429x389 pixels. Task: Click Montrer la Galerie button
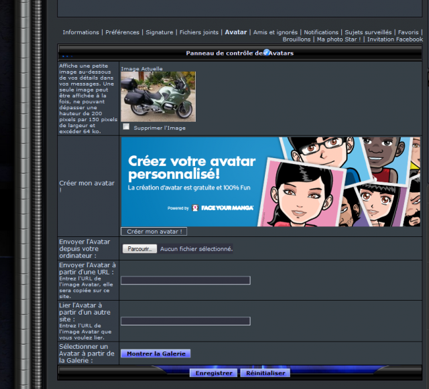[x=156, y=354]
